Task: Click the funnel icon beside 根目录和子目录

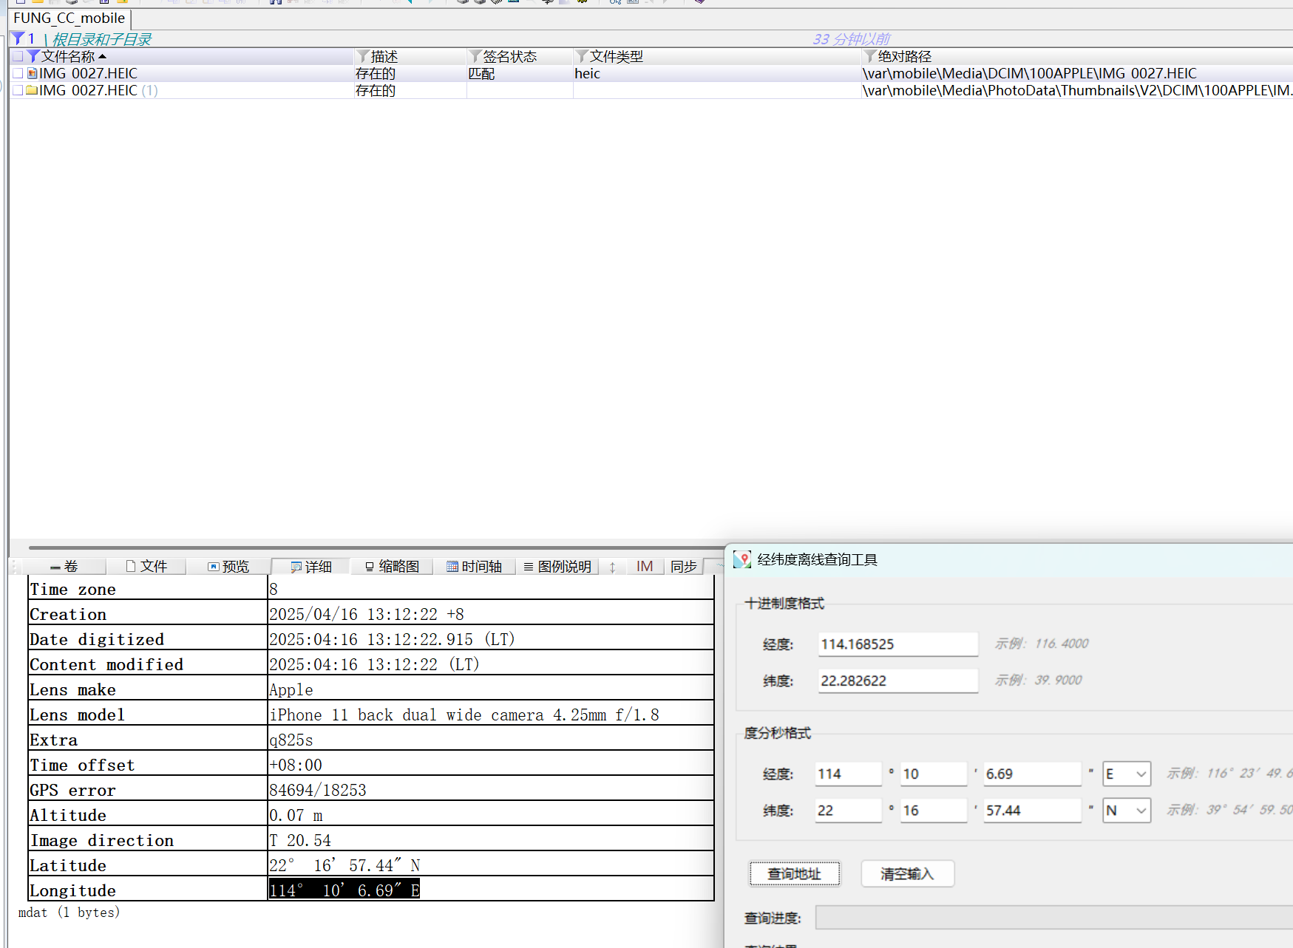Action: click(x=16, y=38)
